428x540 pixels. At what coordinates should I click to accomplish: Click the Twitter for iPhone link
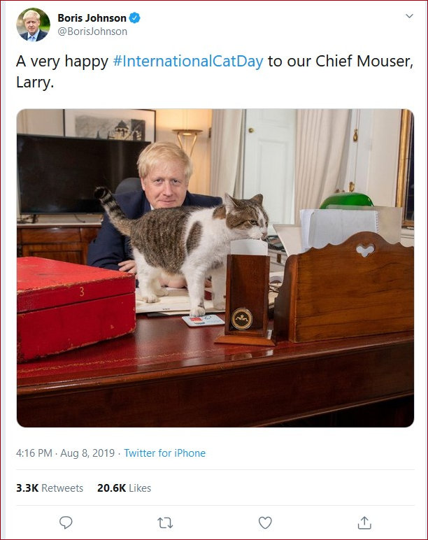[x=164, y=453]
